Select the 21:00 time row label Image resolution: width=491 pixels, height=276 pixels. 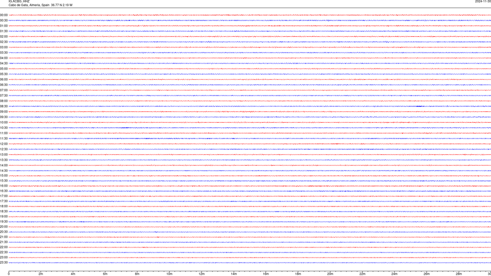point(4,237)
